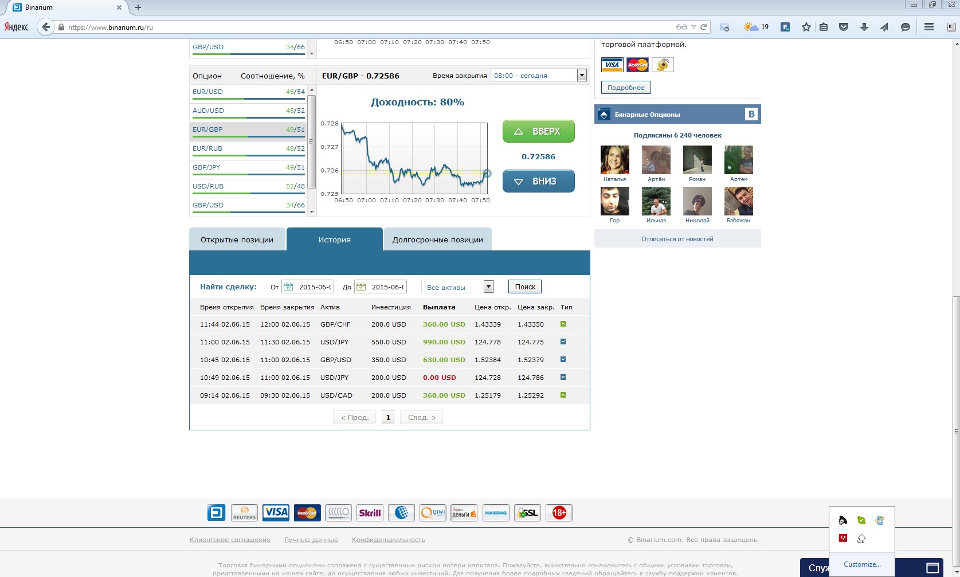
Task: Click the Поиск search button
Action: (525, 287)
